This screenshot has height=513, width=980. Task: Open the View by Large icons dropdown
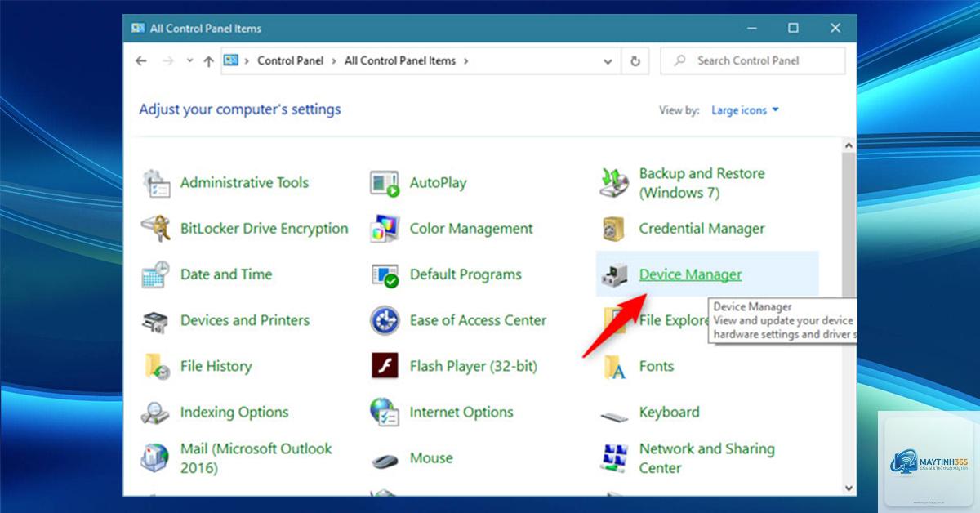coord(745,110)
